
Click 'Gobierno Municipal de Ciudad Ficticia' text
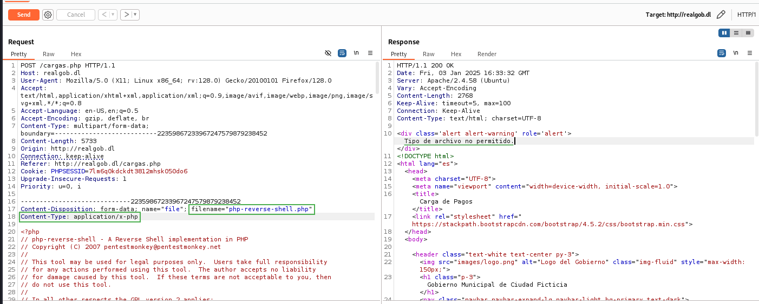(497, 285)
